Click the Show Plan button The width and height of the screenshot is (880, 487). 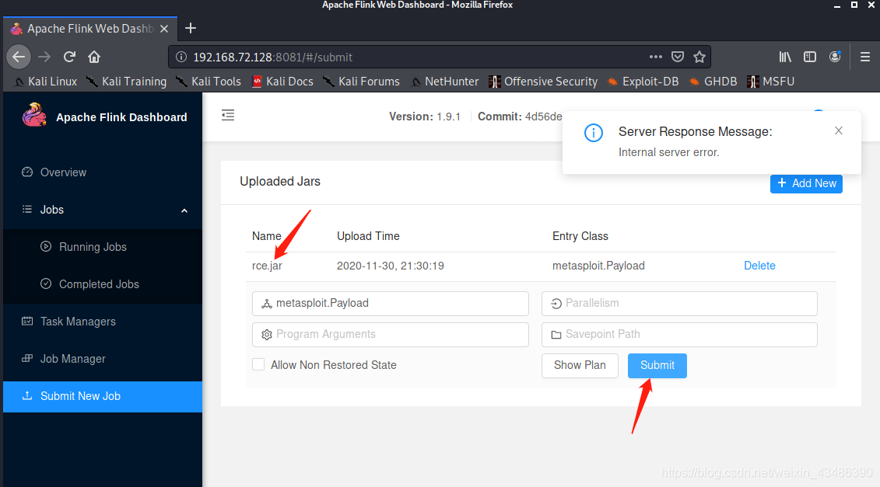[x=580, y=365]
